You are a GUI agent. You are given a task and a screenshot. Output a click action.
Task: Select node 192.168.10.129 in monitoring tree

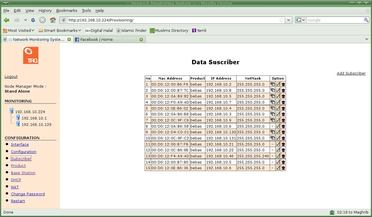36,124
